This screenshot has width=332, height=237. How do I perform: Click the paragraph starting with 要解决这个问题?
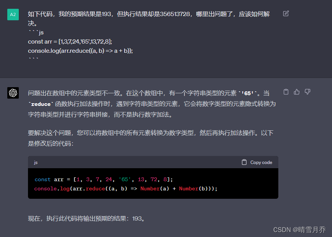pos(151,138)
